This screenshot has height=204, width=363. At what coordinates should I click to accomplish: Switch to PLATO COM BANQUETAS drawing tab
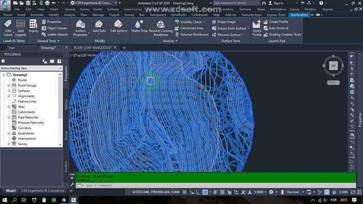(92, 48)
